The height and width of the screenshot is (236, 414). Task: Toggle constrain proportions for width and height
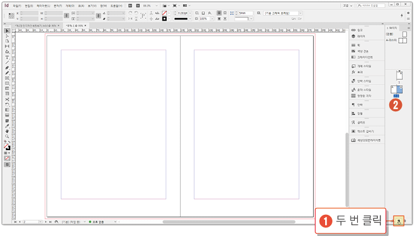click(x=66, y=16)
